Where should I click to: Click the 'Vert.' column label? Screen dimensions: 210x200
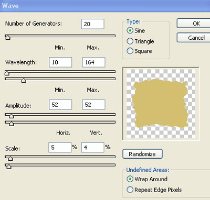96,132
